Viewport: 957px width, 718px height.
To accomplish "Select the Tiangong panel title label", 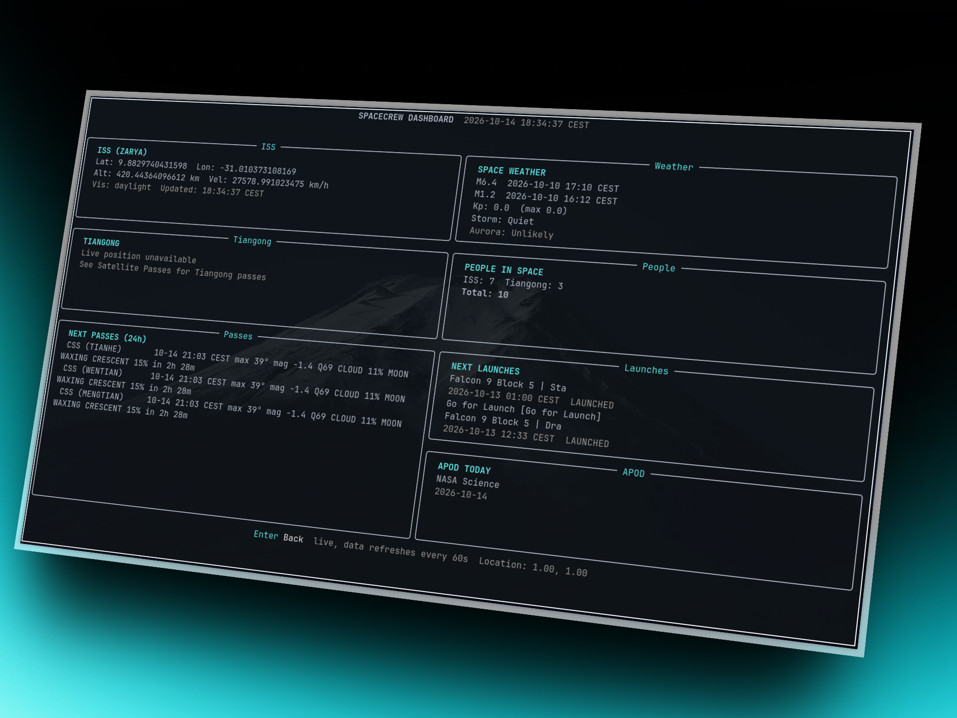I will tap(252, 240).
